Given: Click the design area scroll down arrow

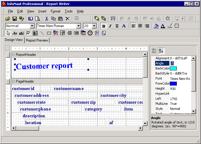Looking at the screenshot, I should [x=145, y=123].
